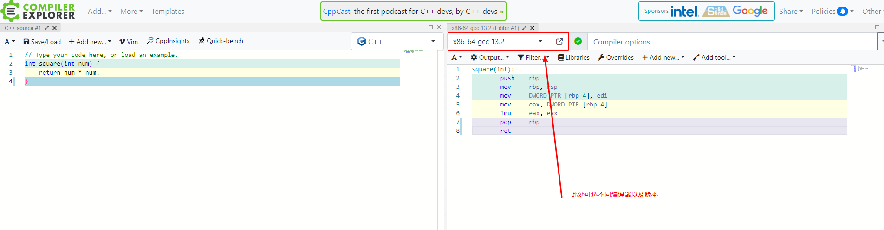Close the x86-64 gcc 13.2 tab

tap(533, 28)
